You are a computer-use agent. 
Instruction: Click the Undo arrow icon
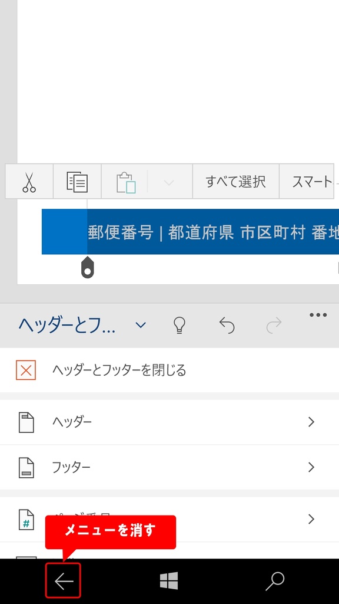227,326
